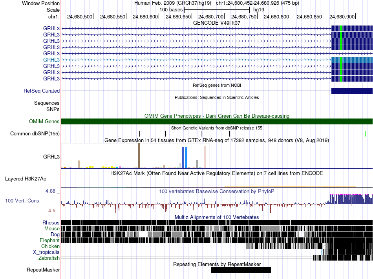The image size is (373, 279).
Task: Select the Elephant alignment row label
Action: (x=49, y=240)
